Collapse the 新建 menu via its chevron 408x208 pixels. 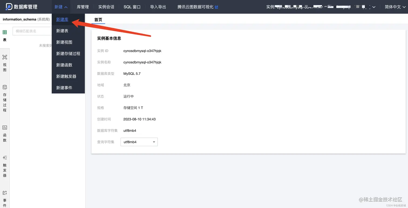[66, 7]
